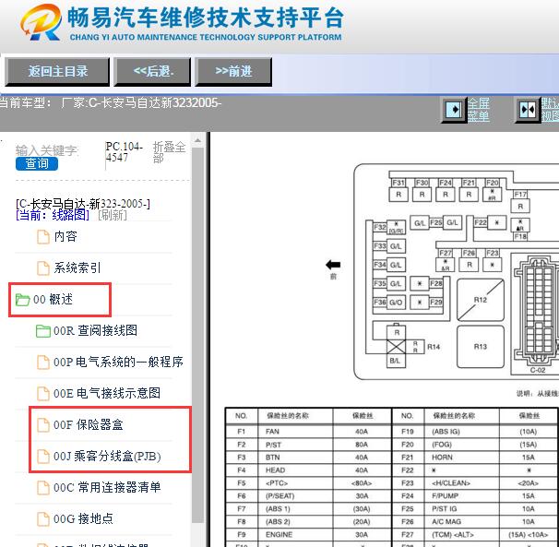This screenshot has height=547, width=559.
Task: Click the page icon beside 00J
Action: pos(43,457)
